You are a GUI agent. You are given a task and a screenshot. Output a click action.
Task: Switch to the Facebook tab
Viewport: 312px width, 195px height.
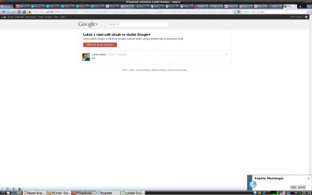coord(142,6)
